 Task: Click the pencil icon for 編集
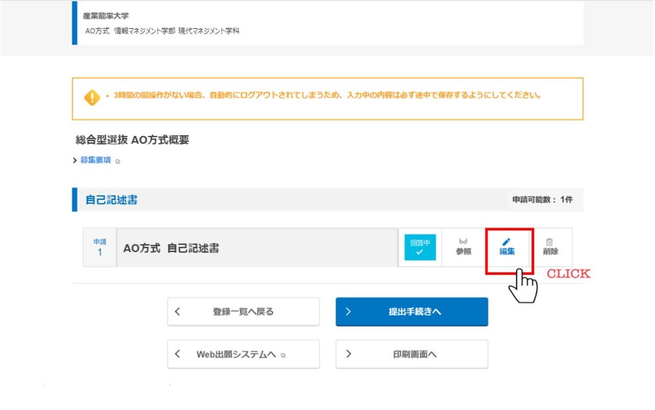tap(507, 241)
